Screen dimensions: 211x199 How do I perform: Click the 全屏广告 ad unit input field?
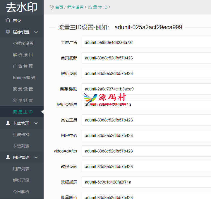[146, 42]
